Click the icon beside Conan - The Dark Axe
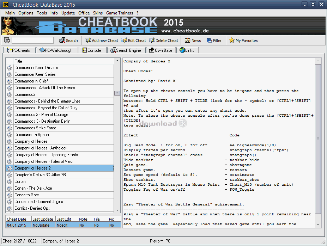Image resolution: width=327 pixels, height=246 pixels. (10, 188)
